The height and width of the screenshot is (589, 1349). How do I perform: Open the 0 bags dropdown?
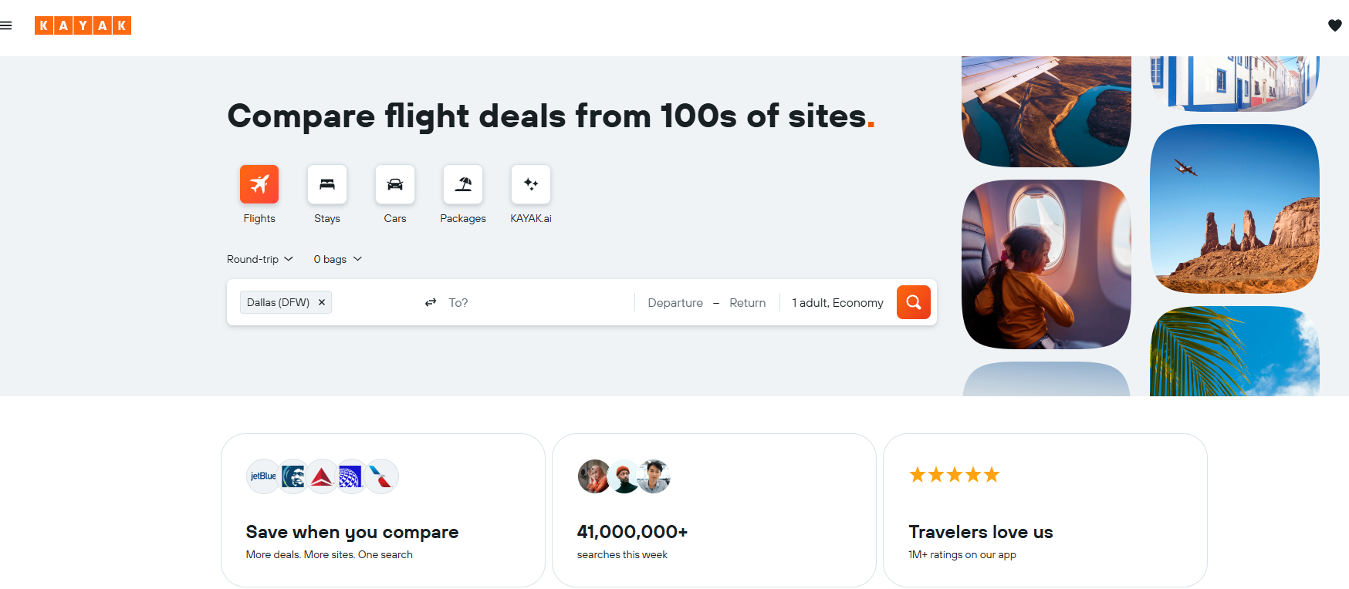pyautogui.click(x=337, y=259)
